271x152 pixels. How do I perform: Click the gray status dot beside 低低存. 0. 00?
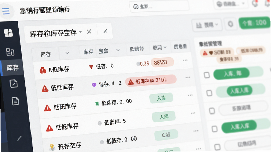pos(102,142)
